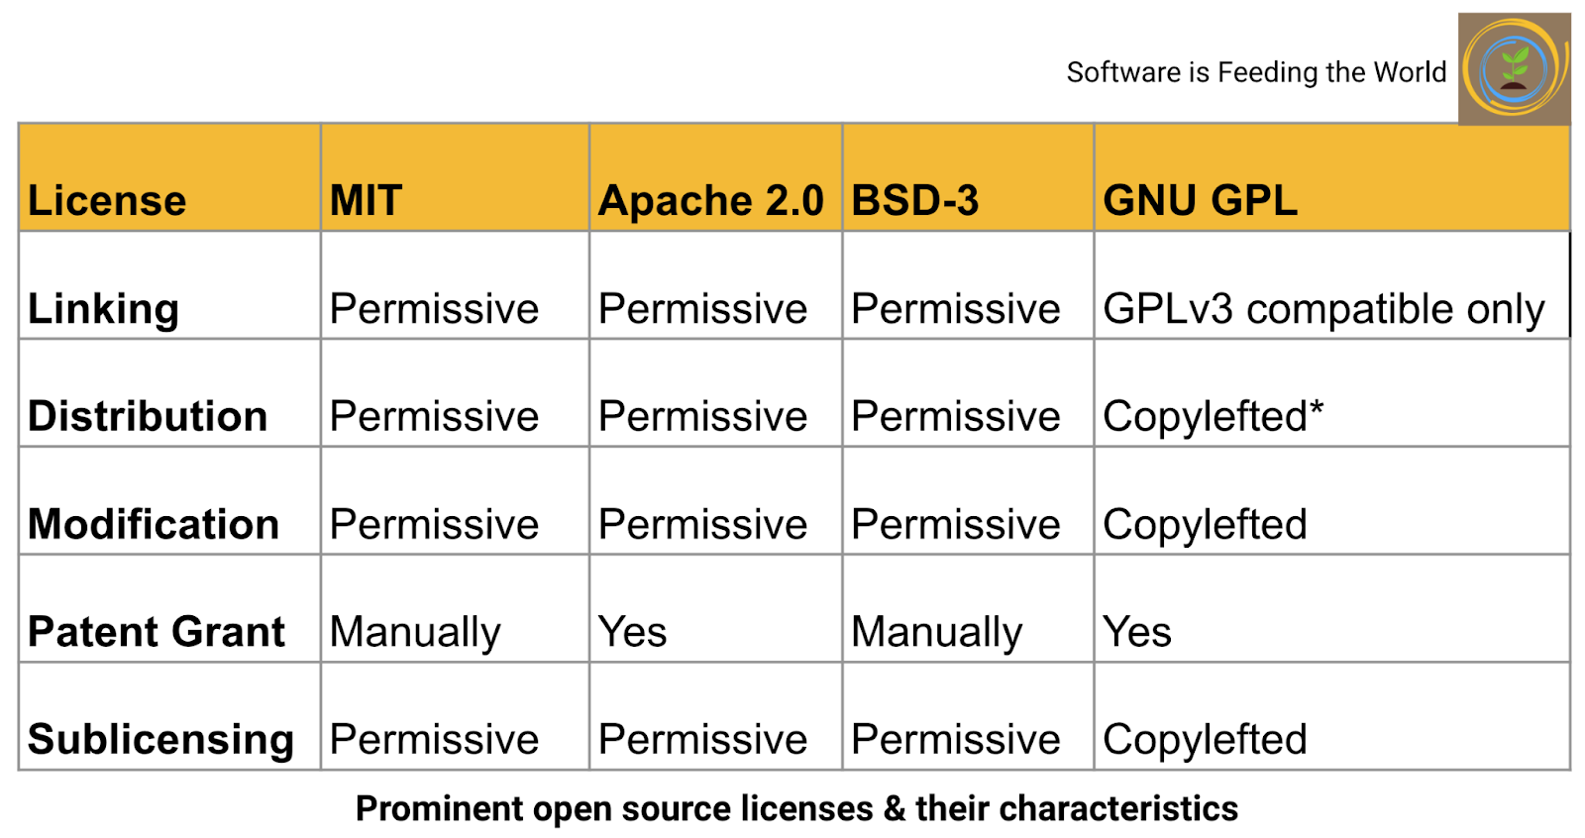Select GNU GPL's 'Yes' Patent Grant cell
The height and width of the screenshot is (838, 1585).
click(1137, 632)
